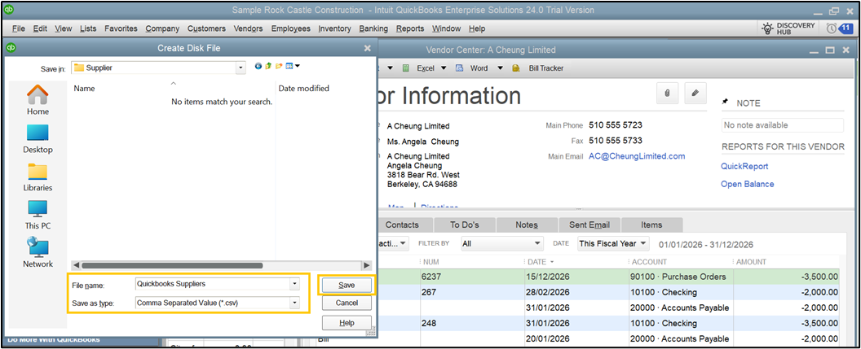Open the Vendors menu

248,28
